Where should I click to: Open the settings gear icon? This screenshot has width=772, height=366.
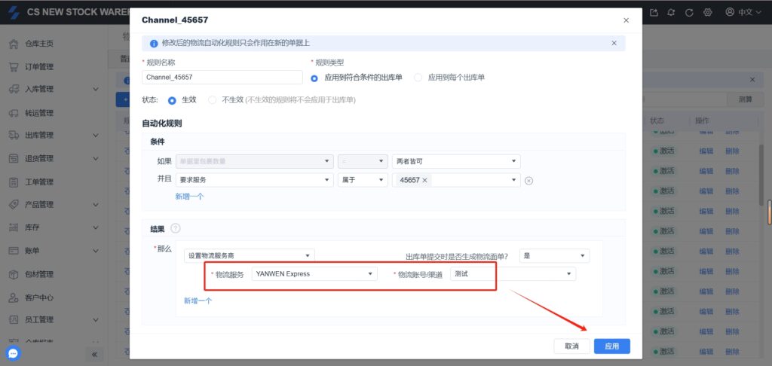coord(707,12)
